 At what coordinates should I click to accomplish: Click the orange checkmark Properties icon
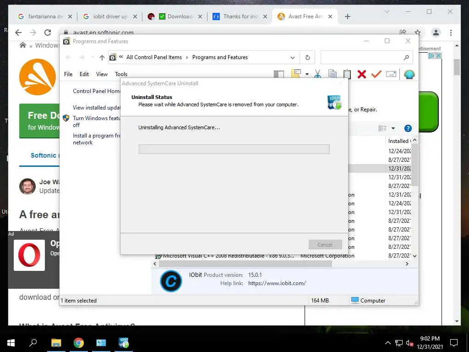[x=376, y=74]
